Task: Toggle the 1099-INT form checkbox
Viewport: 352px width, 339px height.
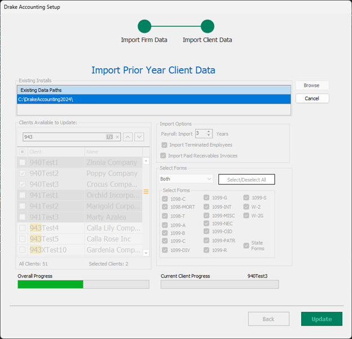Action: click(206, 207)
